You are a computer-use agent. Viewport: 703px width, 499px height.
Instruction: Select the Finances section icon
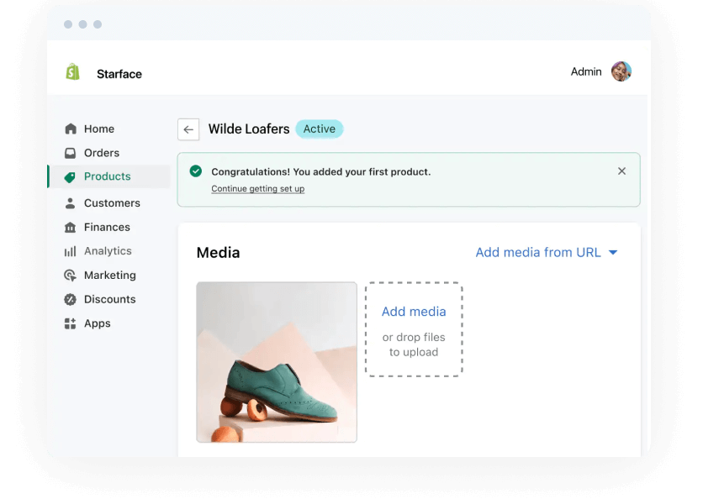coord(71,227)
